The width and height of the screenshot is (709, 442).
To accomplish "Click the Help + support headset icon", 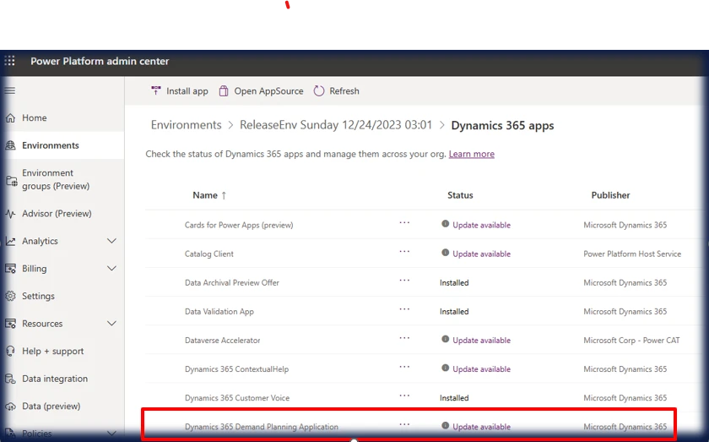I will [x=10, y=351].
